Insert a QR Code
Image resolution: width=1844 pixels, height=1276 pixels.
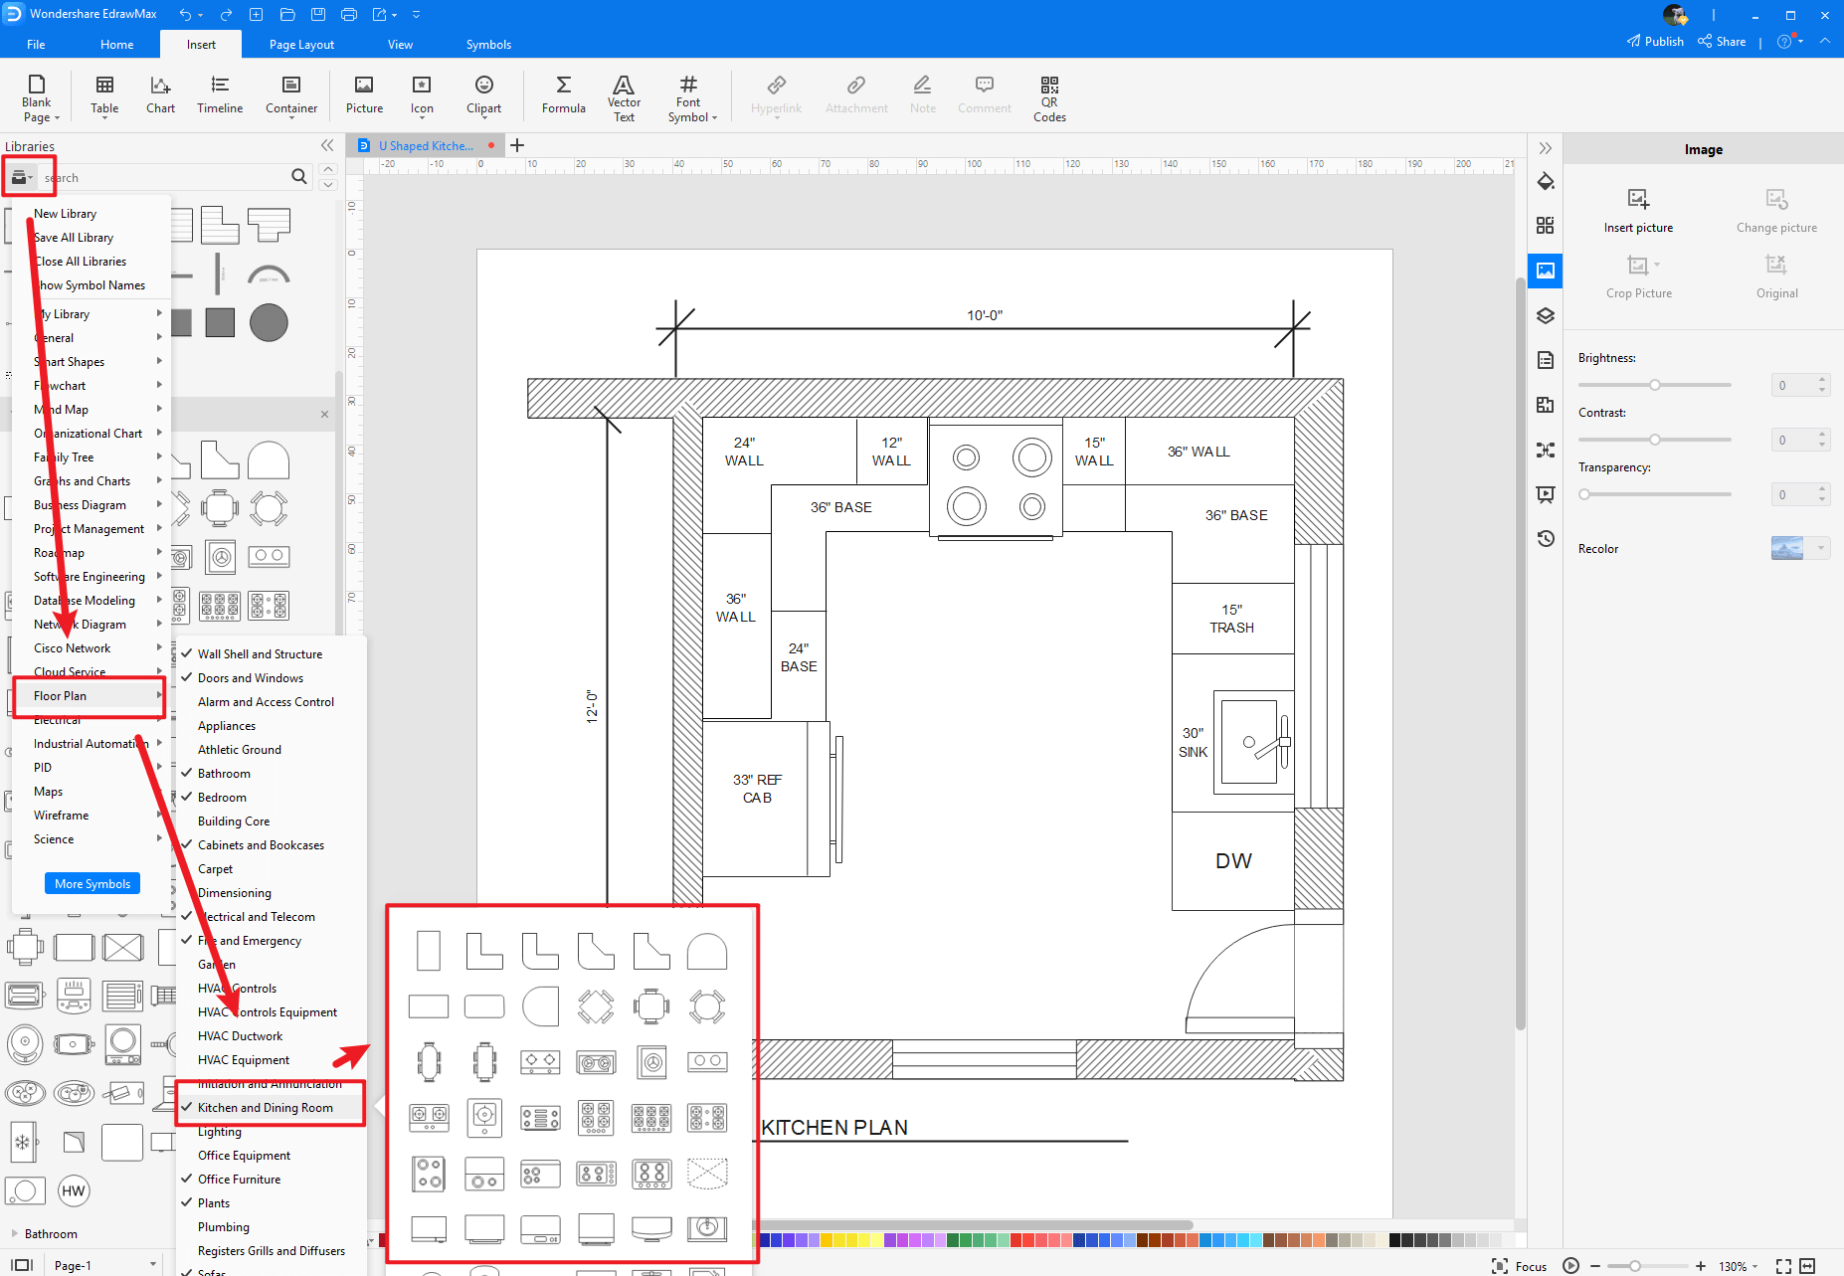[1049, 97]
